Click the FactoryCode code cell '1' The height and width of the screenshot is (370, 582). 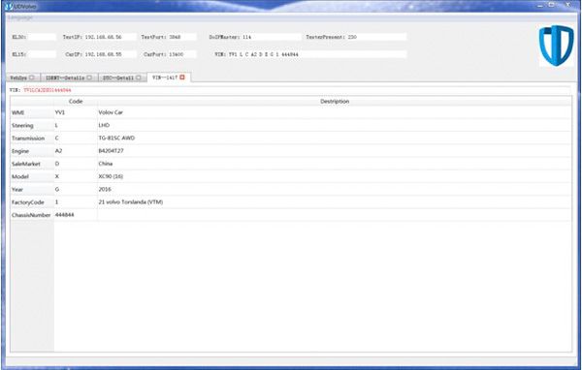click(76, 202)
